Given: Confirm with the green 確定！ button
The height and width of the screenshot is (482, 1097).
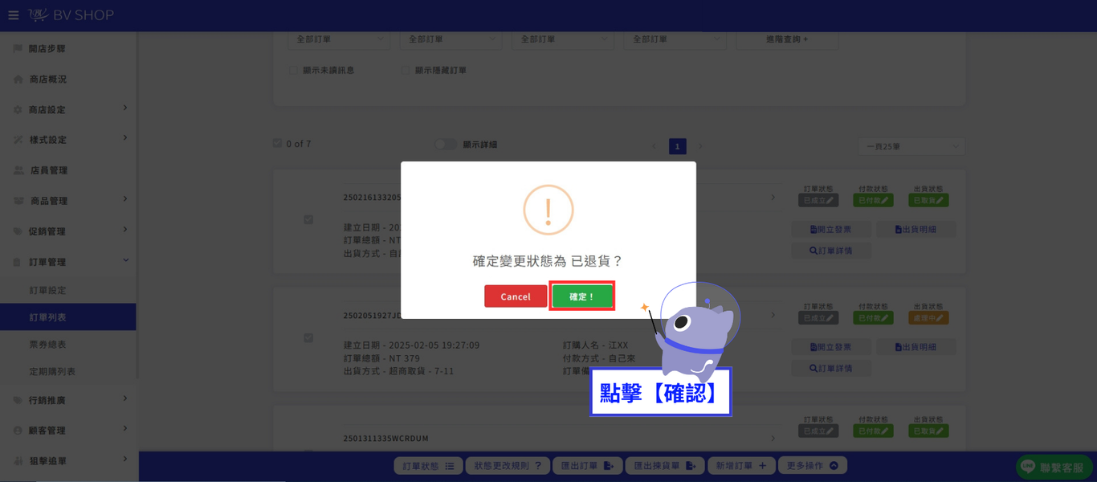Looking at the screenshot, I should click(582, 296).
